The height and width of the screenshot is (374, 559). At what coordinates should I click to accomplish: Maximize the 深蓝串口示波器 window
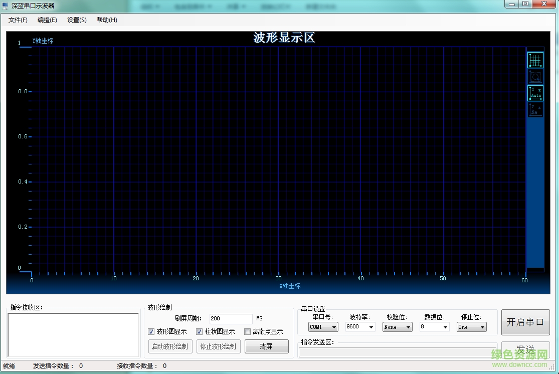tap(525, 4)
